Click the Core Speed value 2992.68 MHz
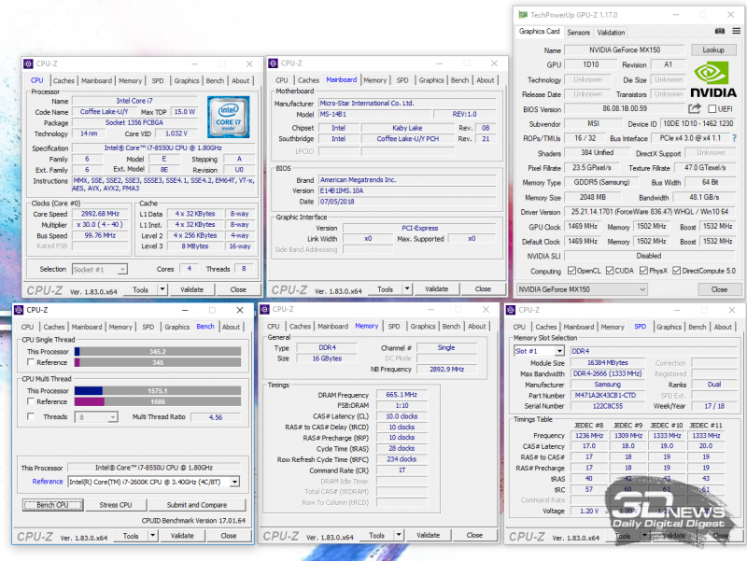This screenshot has width=747, height=561. point(100,214)
